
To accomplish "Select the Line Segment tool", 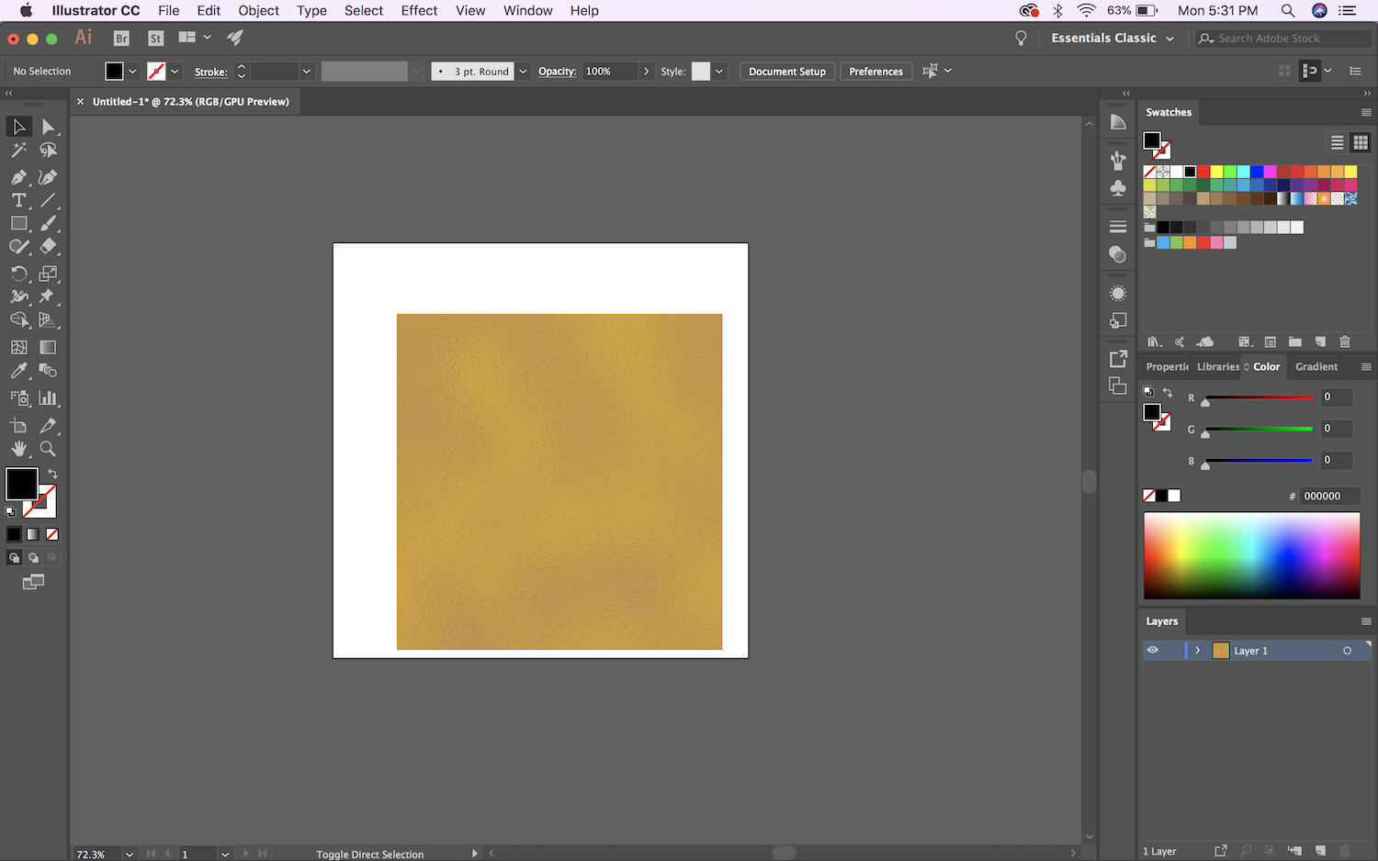I will [49, 200].
